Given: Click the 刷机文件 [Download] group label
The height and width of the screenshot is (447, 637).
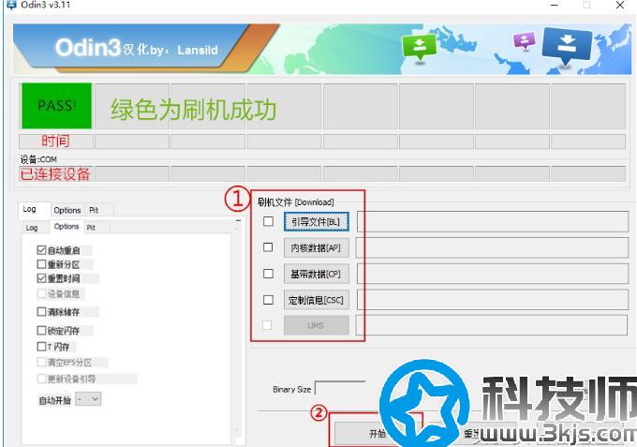Looking at the screenshot, I should [x=296, y=202].
